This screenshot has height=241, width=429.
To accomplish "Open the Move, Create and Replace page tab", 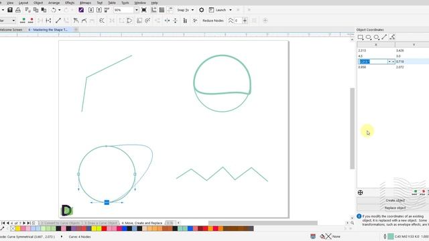I will (x=141, y=223).
